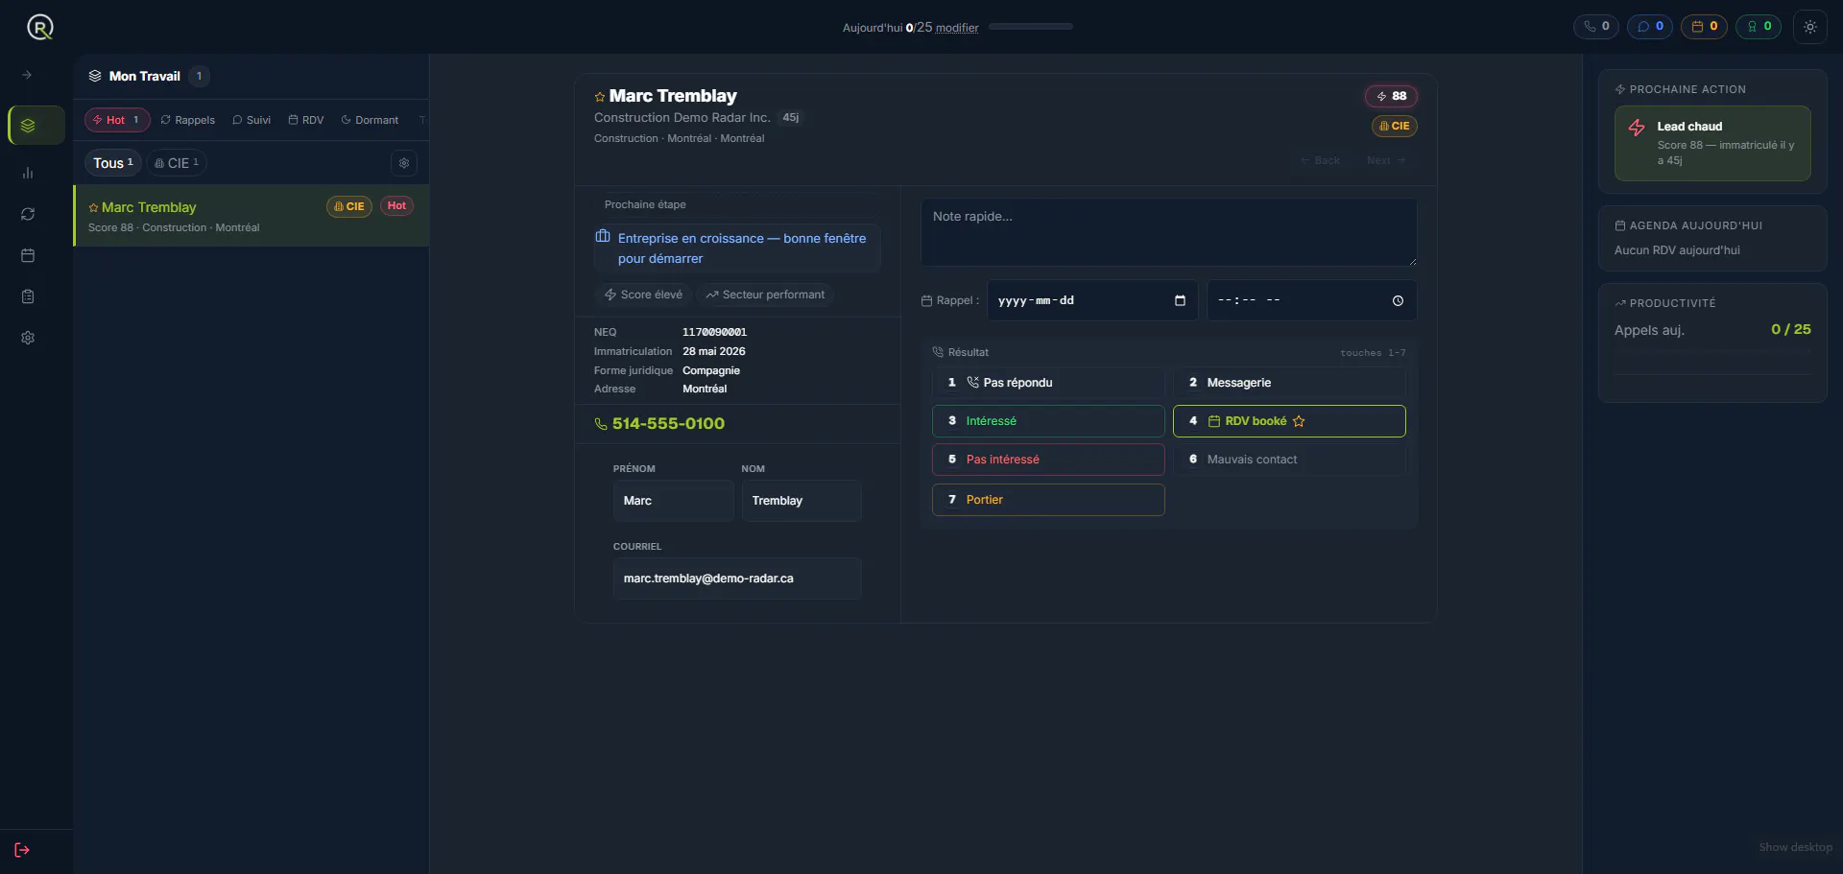The height and width of the screenshot is (874, 1843).
Task: Open the statistics bar chart sidebar icon
Action: [x=28, y=173]
